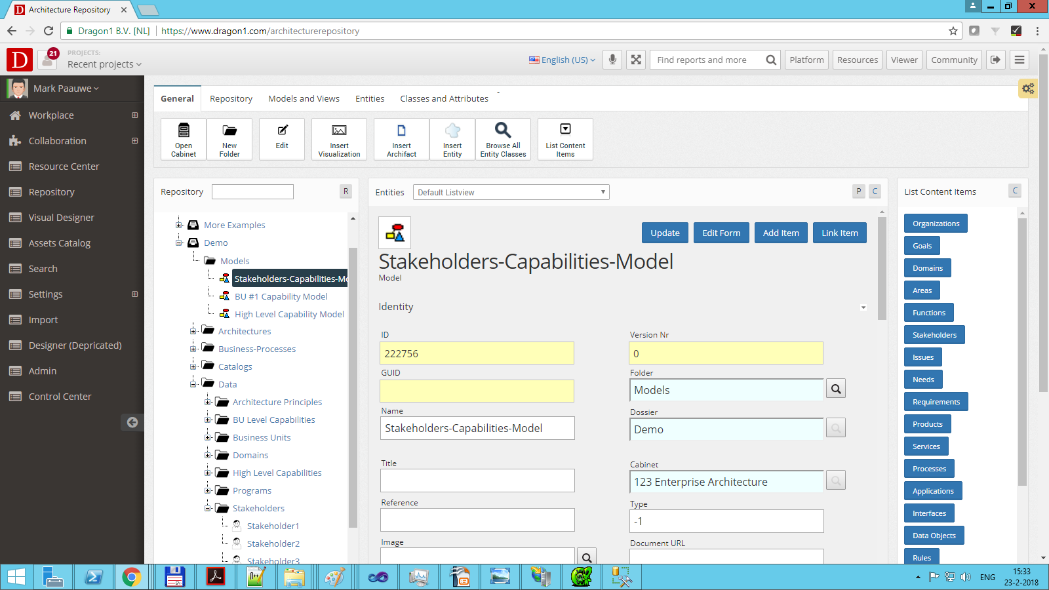Open the hamburger menu
This screenshot has height=590, width=1049.
click(x=1019, y=60)
